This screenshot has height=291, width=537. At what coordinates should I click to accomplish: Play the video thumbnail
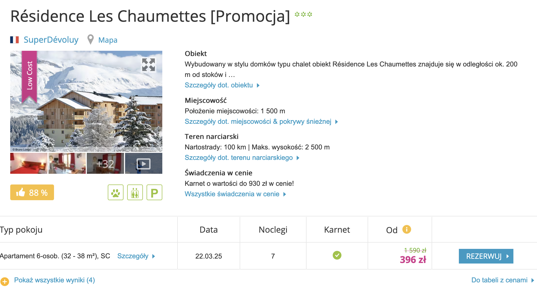point(144,164)
